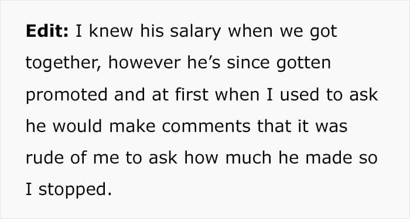Click the word "got" ending line one
410x219 pixels.
coord(323,32)
